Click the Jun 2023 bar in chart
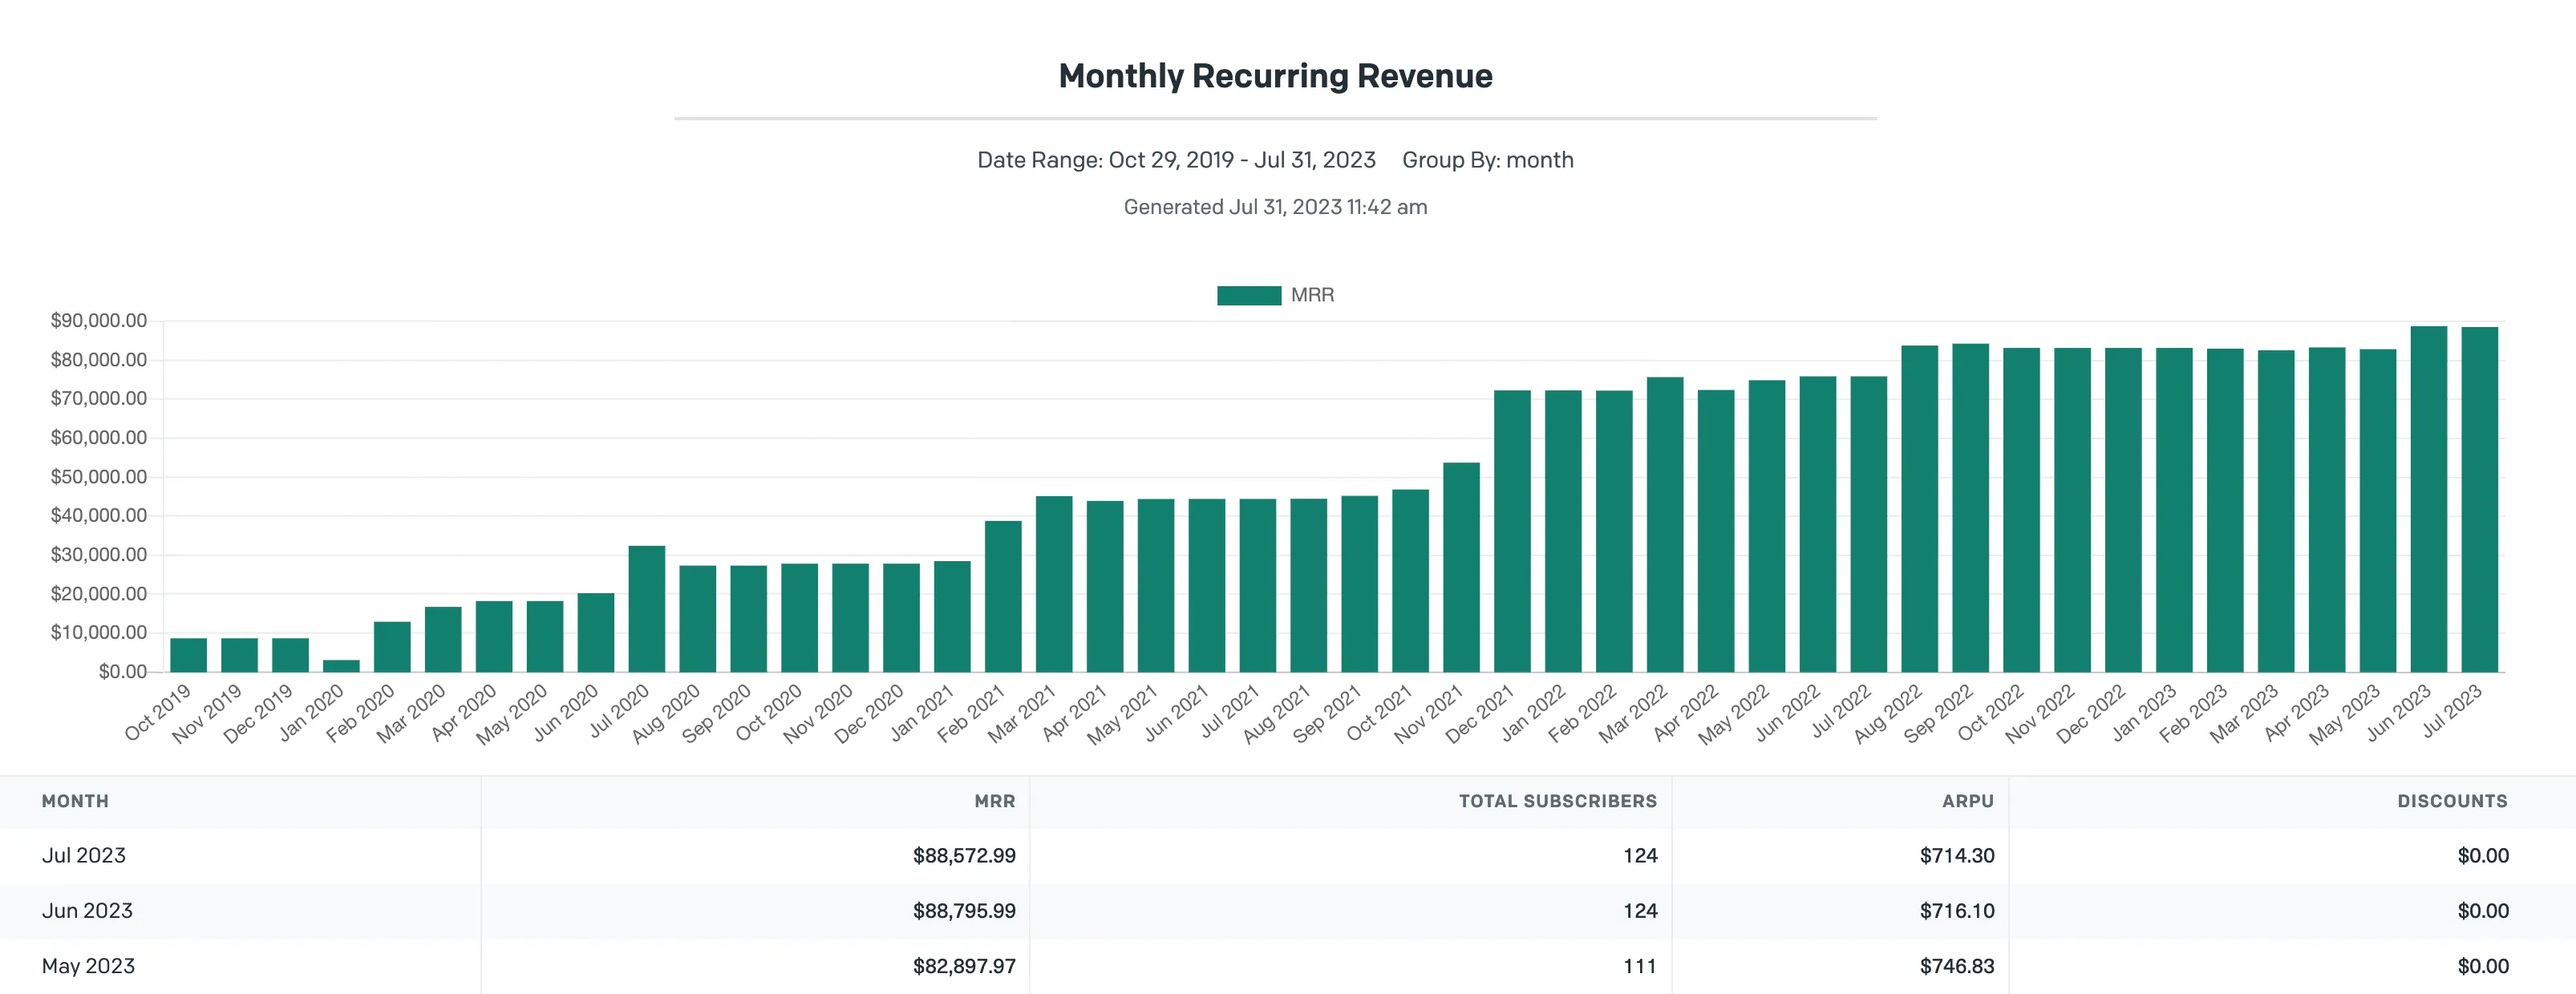 point(2428,499)
